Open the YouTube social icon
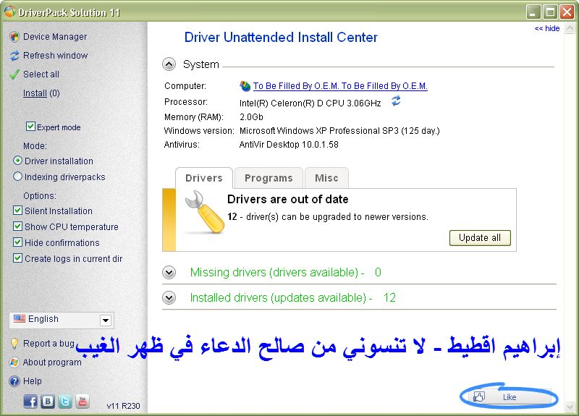 pos(83,402)
